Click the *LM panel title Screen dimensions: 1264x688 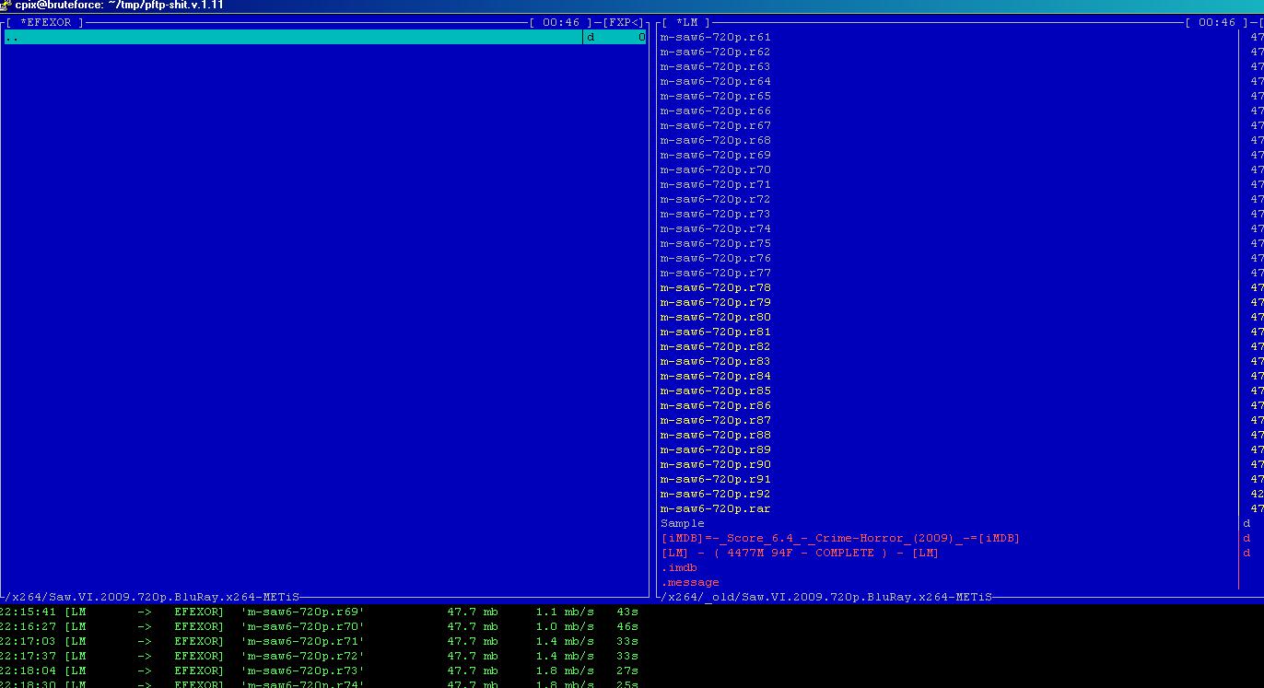click(686, 22)
